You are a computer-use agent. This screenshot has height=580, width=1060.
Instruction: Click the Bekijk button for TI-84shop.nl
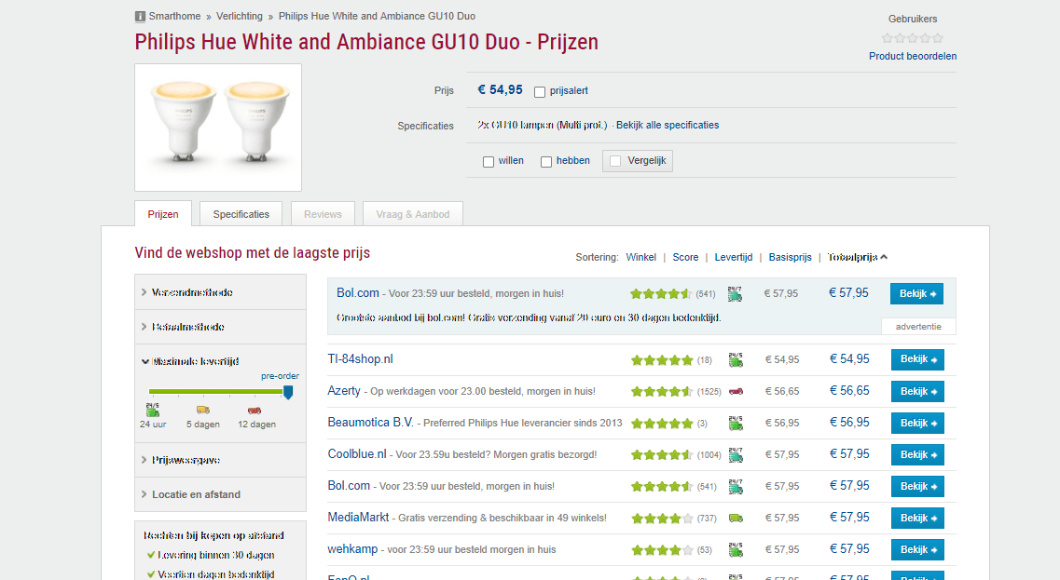tap(917, 359)
